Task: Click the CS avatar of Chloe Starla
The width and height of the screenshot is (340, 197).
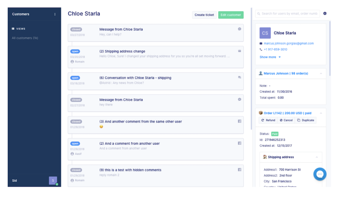Action: click(265, 33)
